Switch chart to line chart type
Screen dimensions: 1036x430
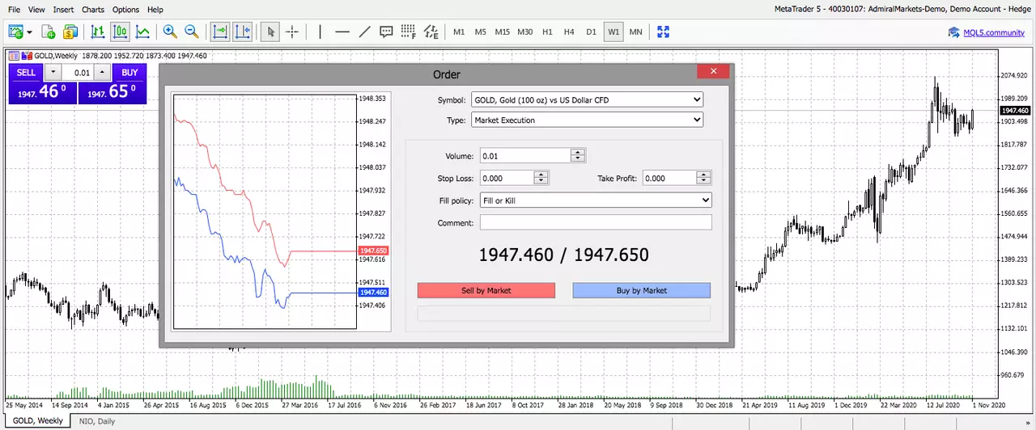(x=142, y=32)
